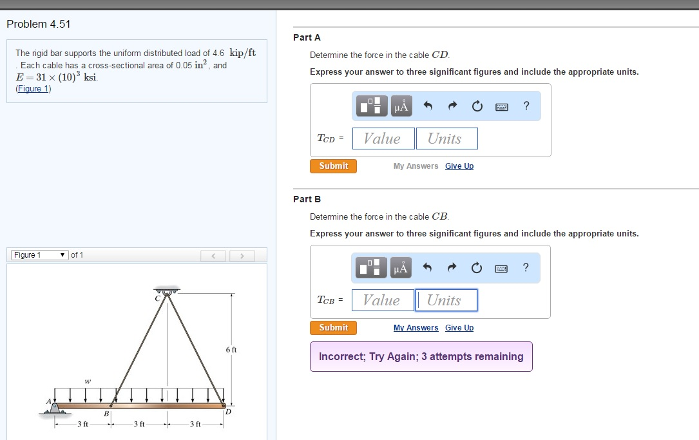This screenshot has height=440, width=699.
Task: Focus the TCD Value input field
Action: coord(383,139)
